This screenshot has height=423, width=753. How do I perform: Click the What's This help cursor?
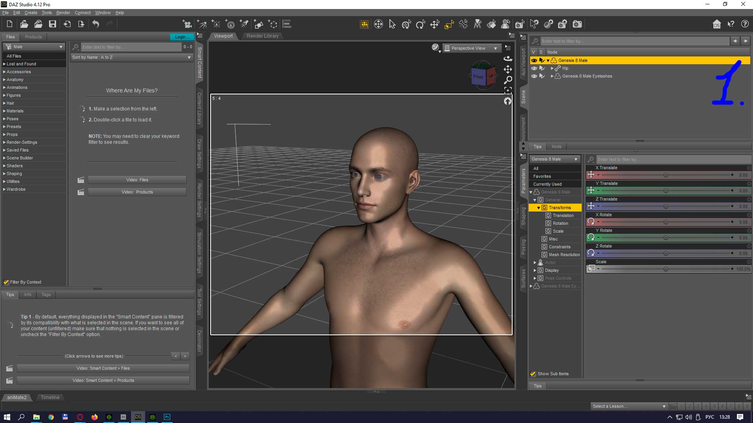click(x=731, y=24)
